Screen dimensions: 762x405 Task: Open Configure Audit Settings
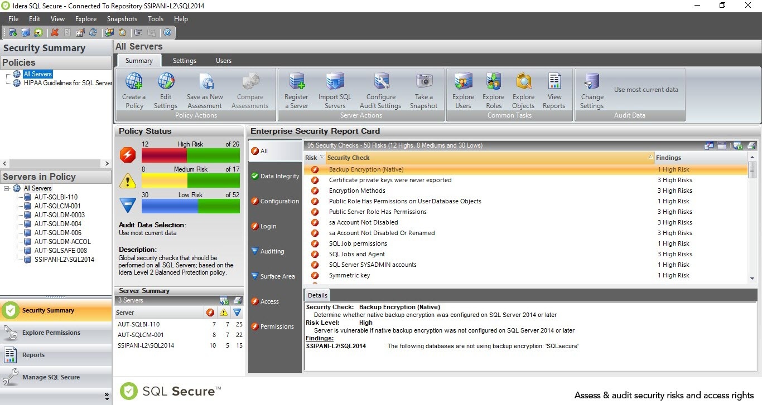(380, 91)
